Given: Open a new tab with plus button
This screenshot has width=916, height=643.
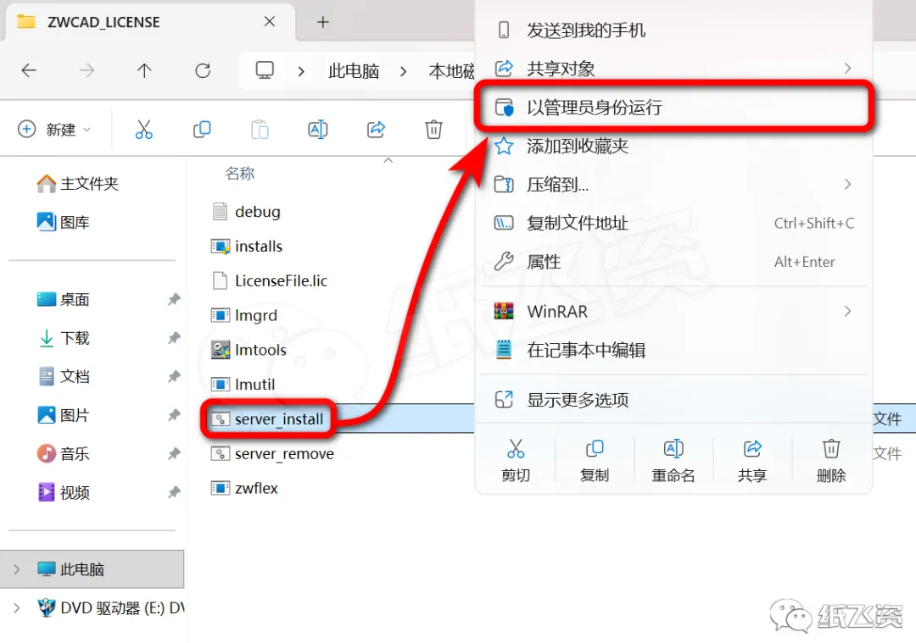Looking at the screenshot, I should (x=322, y=22).
